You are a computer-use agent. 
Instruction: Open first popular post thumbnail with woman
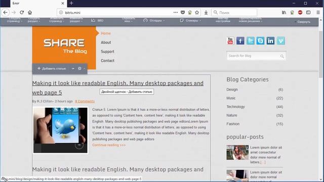tap(237, 152)
